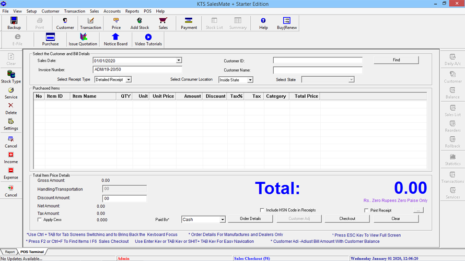
Task: Open the POS menu
Action: coord(147,11)
